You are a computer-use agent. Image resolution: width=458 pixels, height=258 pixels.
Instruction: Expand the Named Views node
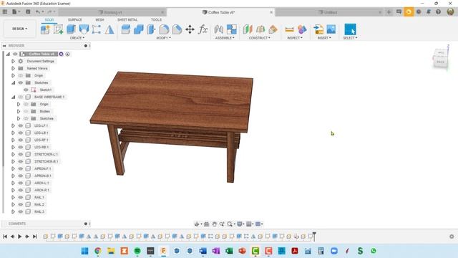point(13,68)
